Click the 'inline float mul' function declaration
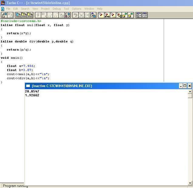Image resolution: width=193 pixels, height=188 pixels. click(35, 25)
